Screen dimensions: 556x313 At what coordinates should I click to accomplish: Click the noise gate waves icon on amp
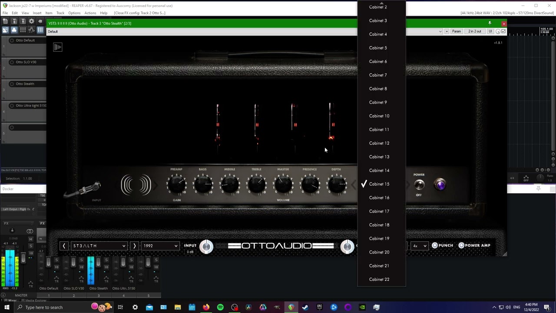click(x=136, y=185)
